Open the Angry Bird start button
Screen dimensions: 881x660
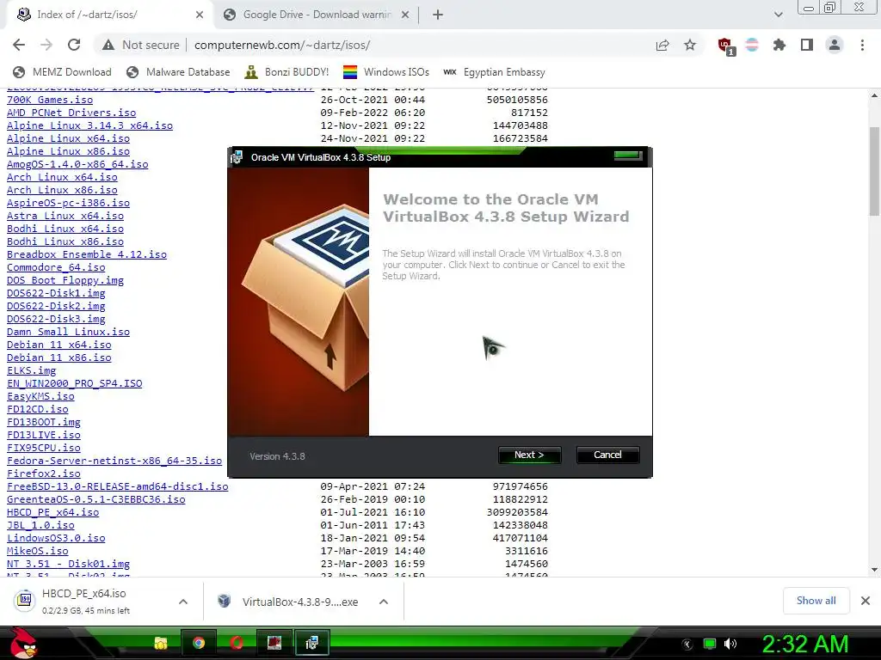pyautogui.click(x=23, y=643)
